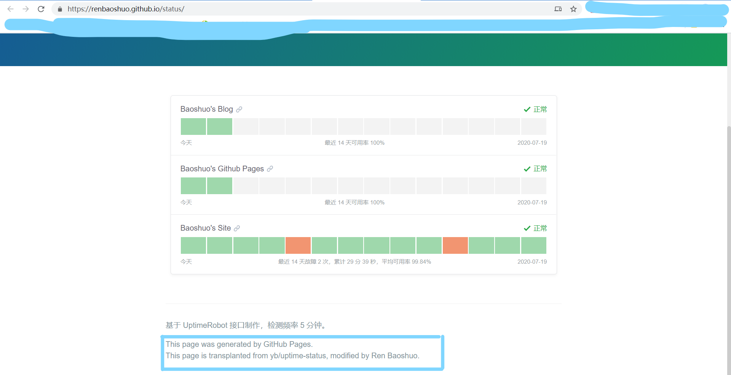The width and height of the screenshot is (731, 375).
Task: Open the device cast icon in address bar
Action: point(558,9)
